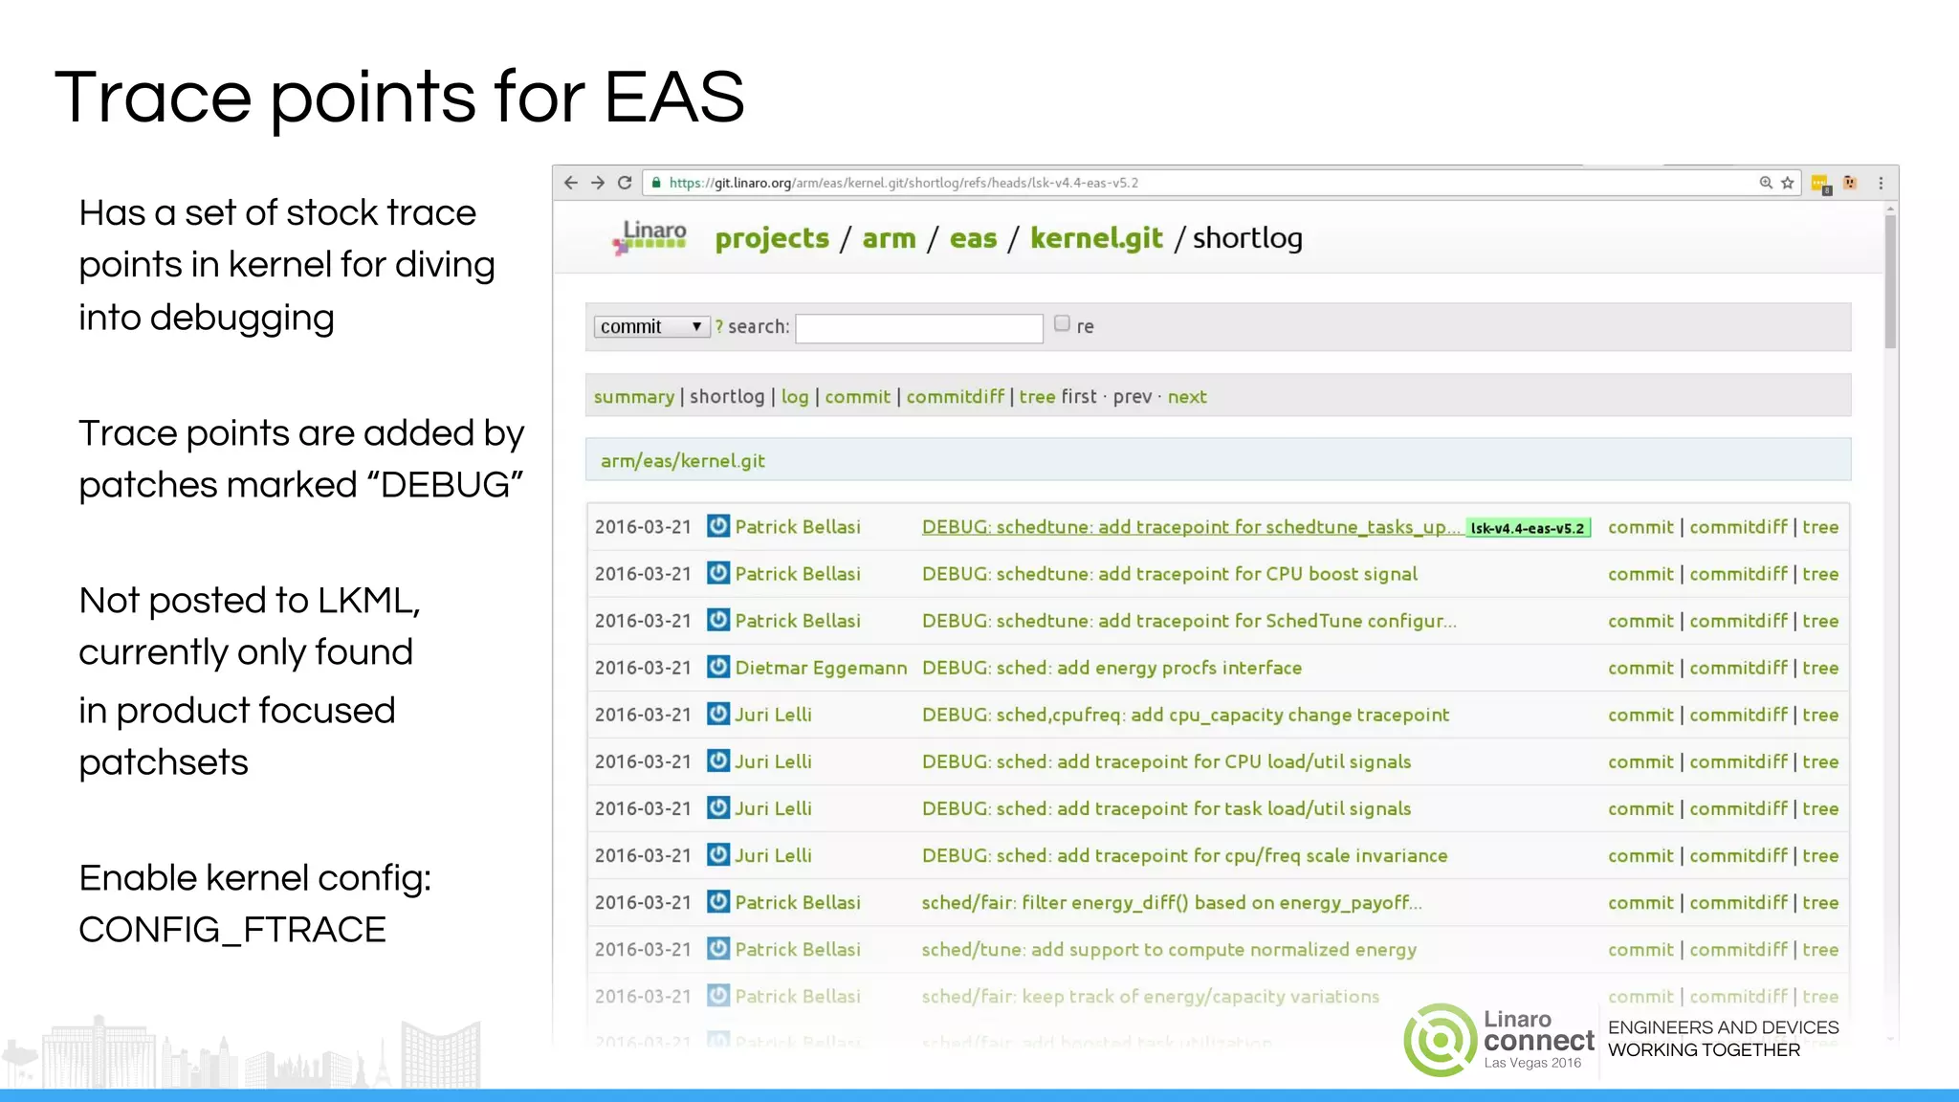Open the yellow extension icon in toolbar
The height and width of the screenshot is (1102, 1959).
[x=1820, y=184]
